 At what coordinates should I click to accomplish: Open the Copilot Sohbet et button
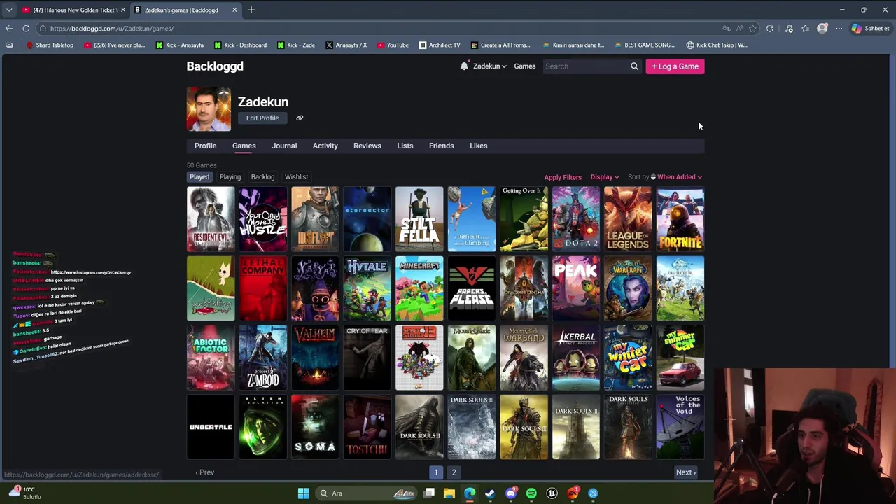[x=870, y=29]
